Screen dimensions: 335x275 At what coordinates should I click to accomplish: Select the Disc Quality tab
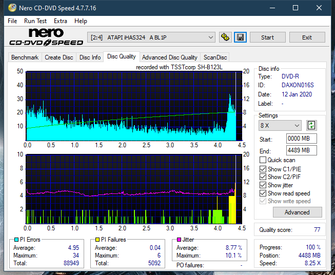coord(122,56)
